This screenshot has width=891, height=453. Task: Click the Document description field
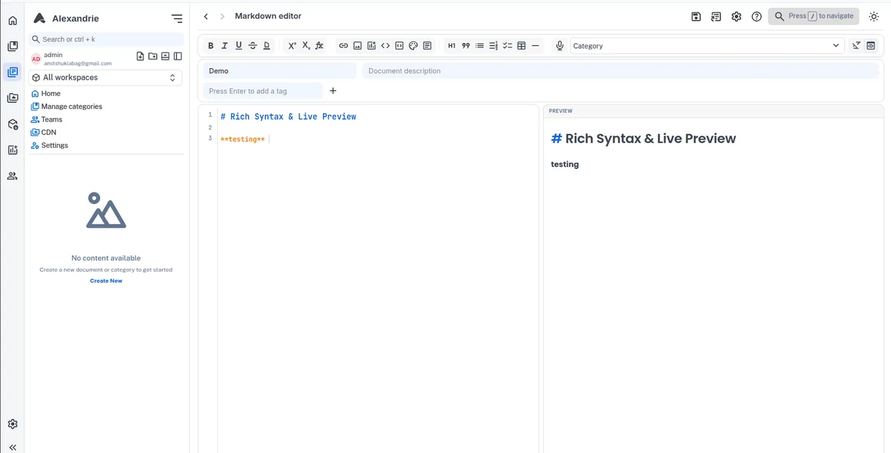[x=620, y=71]
